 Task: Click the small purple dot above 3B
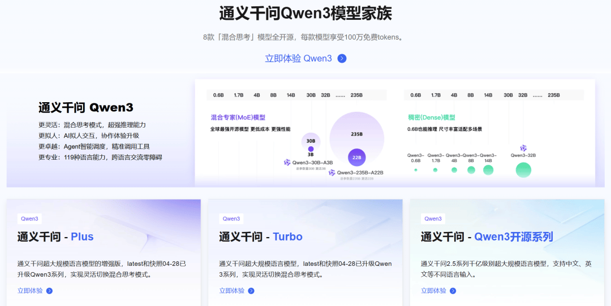(311, 149)
